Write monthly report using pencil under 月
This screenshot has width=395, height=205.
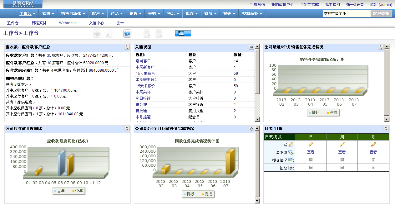pyautogui.click(x=373, y=144)
